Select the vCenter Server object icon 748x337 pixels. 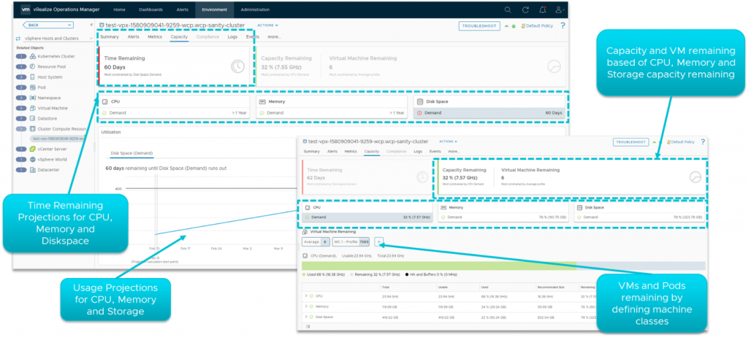click(31, 148)
